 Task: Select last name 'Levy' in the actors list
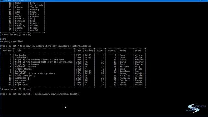32,3
